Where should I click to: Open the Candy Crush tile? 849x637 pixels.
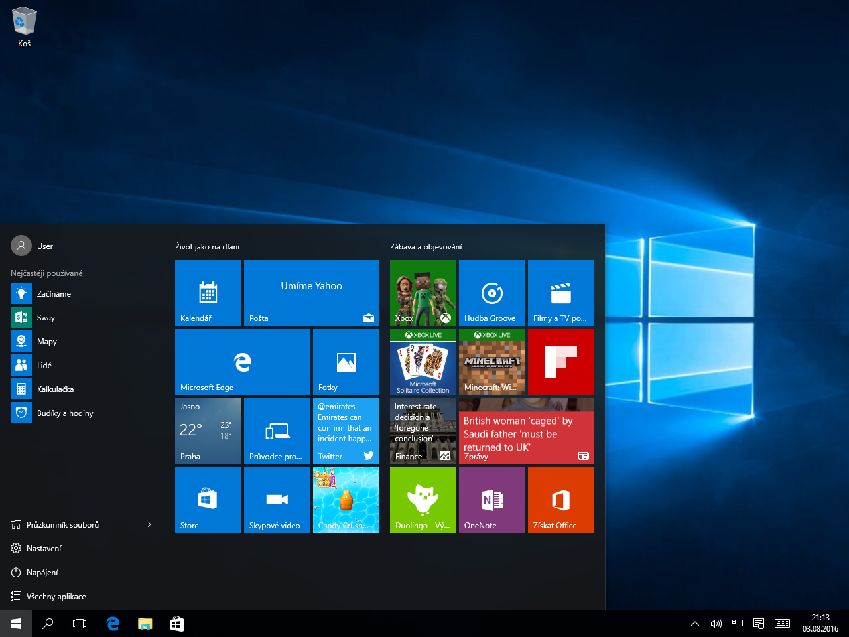pos(346,500)
